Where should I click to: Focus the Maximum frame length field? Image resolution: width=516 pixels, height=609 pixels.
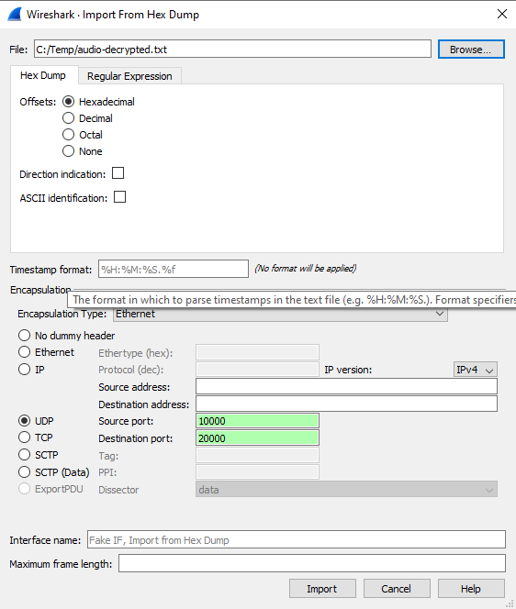312,563
